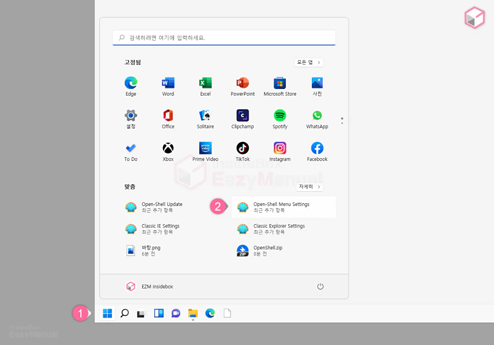Launch Xbox from pinned apps

(x=168, y=152)
